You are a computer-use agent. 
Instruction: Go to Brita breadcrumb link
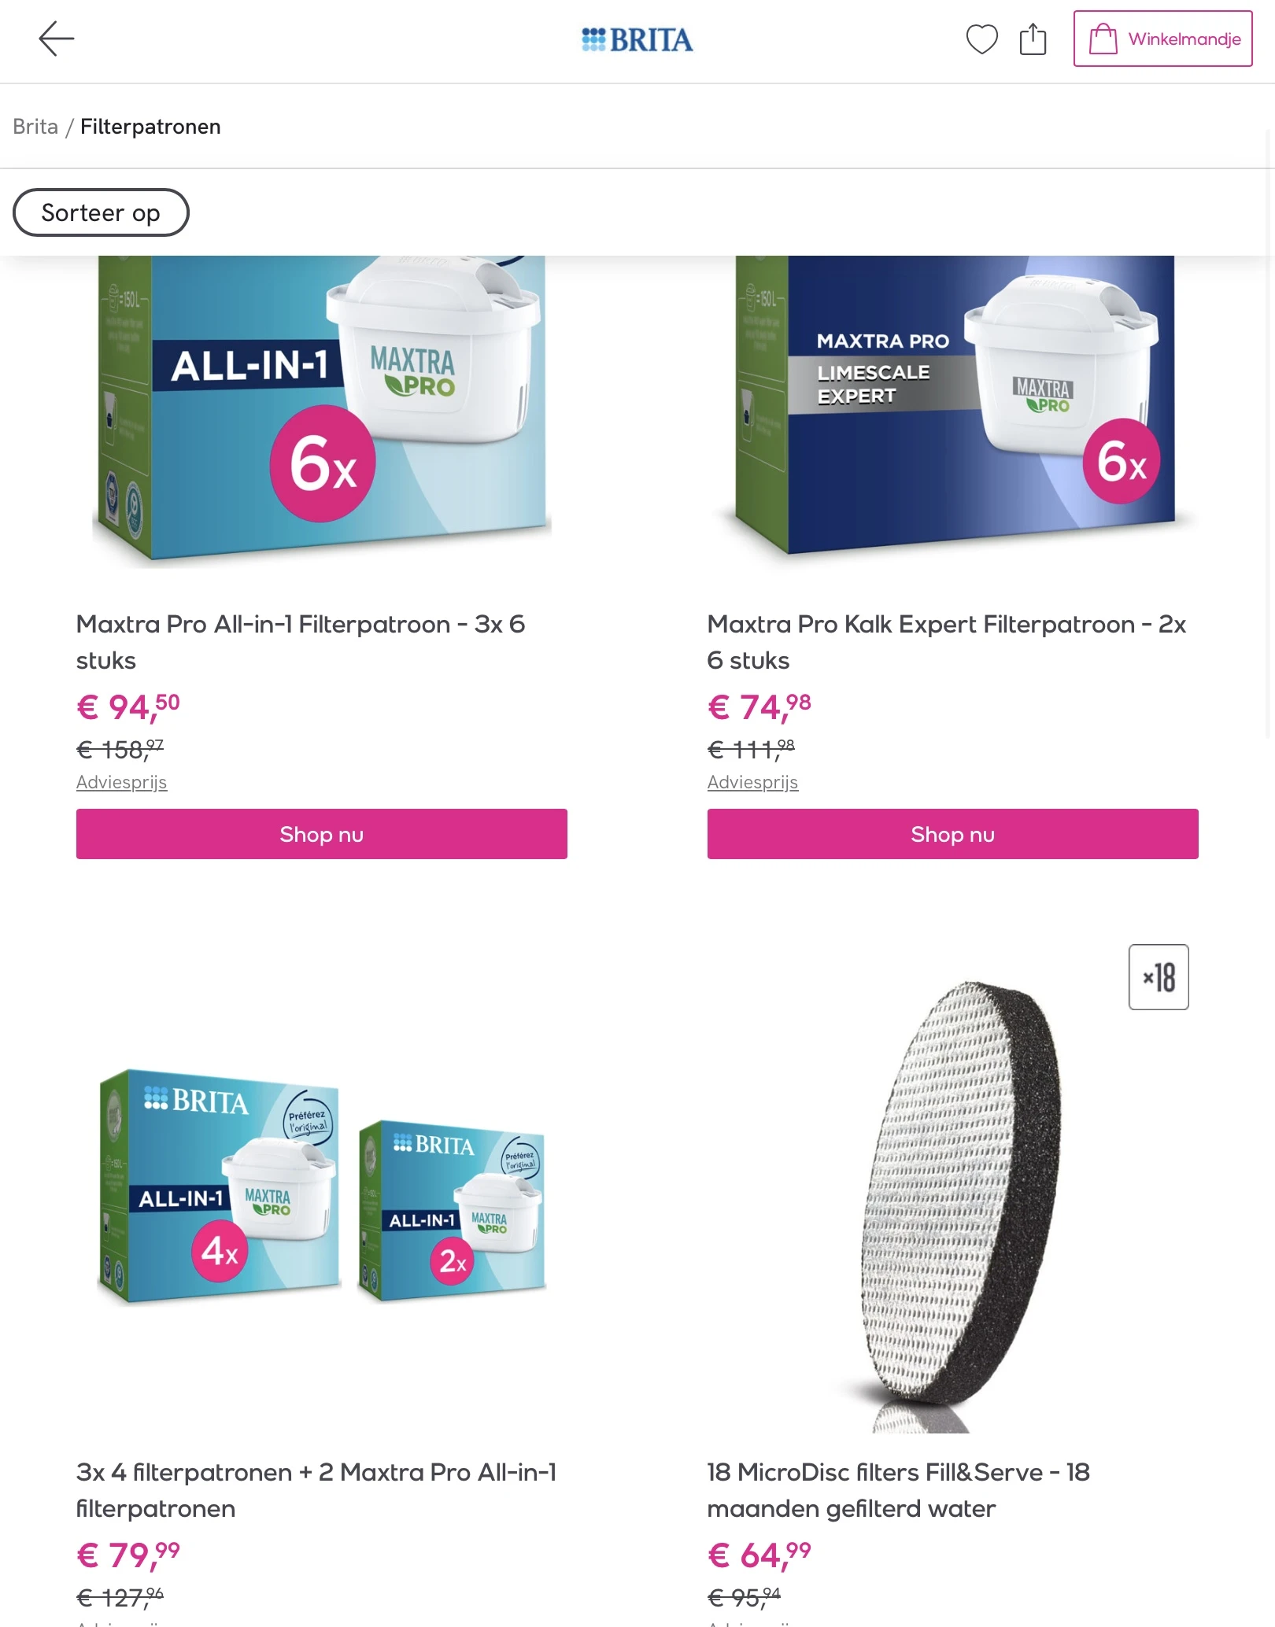coord(35,127)
